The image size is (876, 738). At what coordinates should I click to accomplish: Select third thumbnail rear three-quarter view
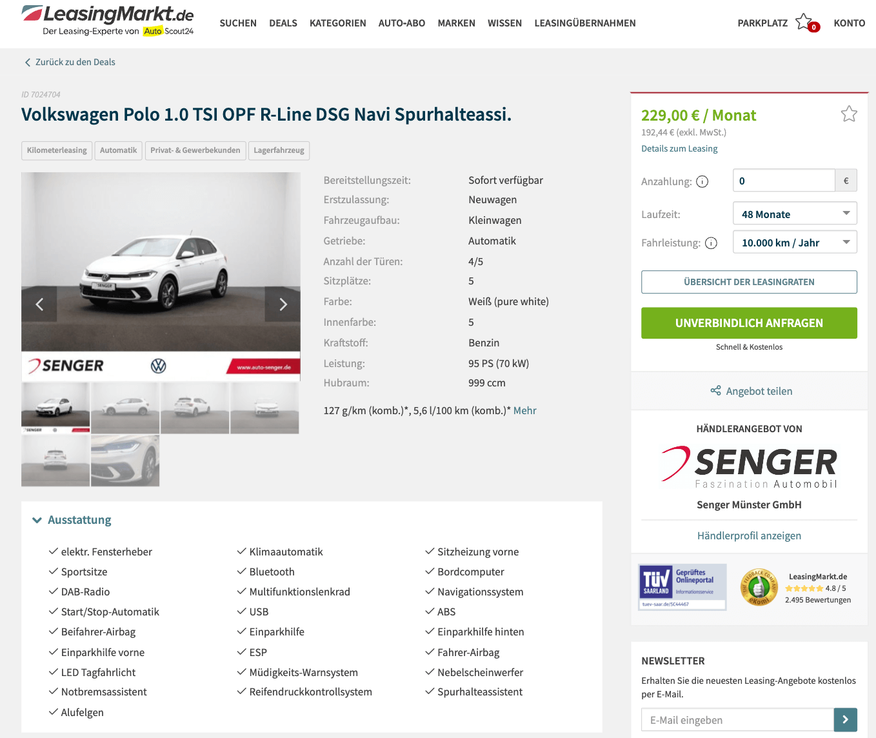pyautogui.click(x=195, y=408)
